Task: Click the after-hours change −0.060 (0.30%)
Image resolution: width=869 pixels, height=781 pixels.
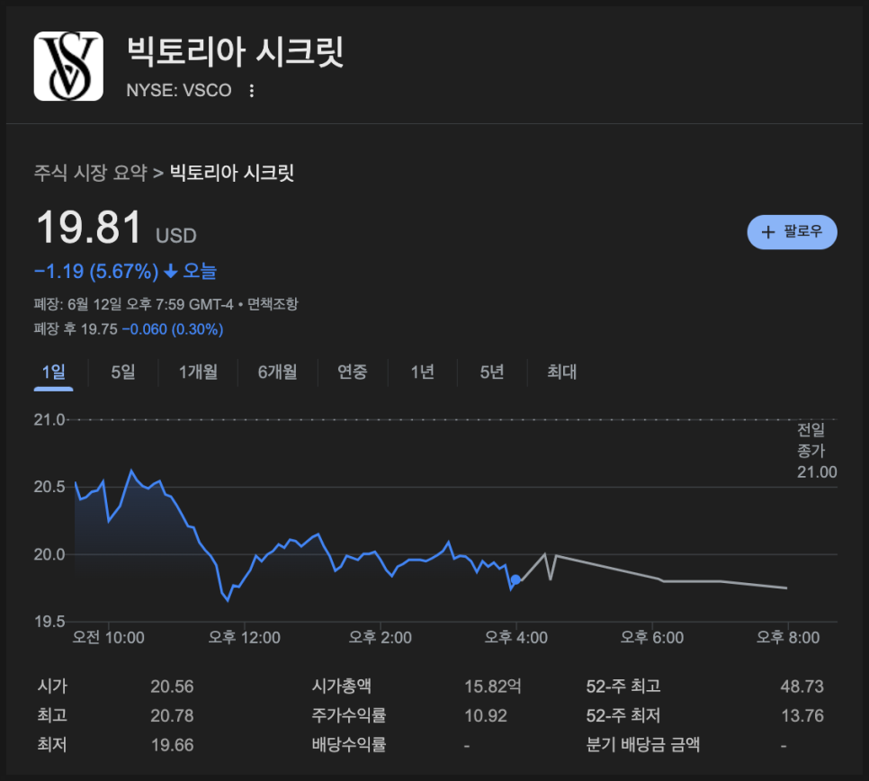Action: [x=173, y=329]
